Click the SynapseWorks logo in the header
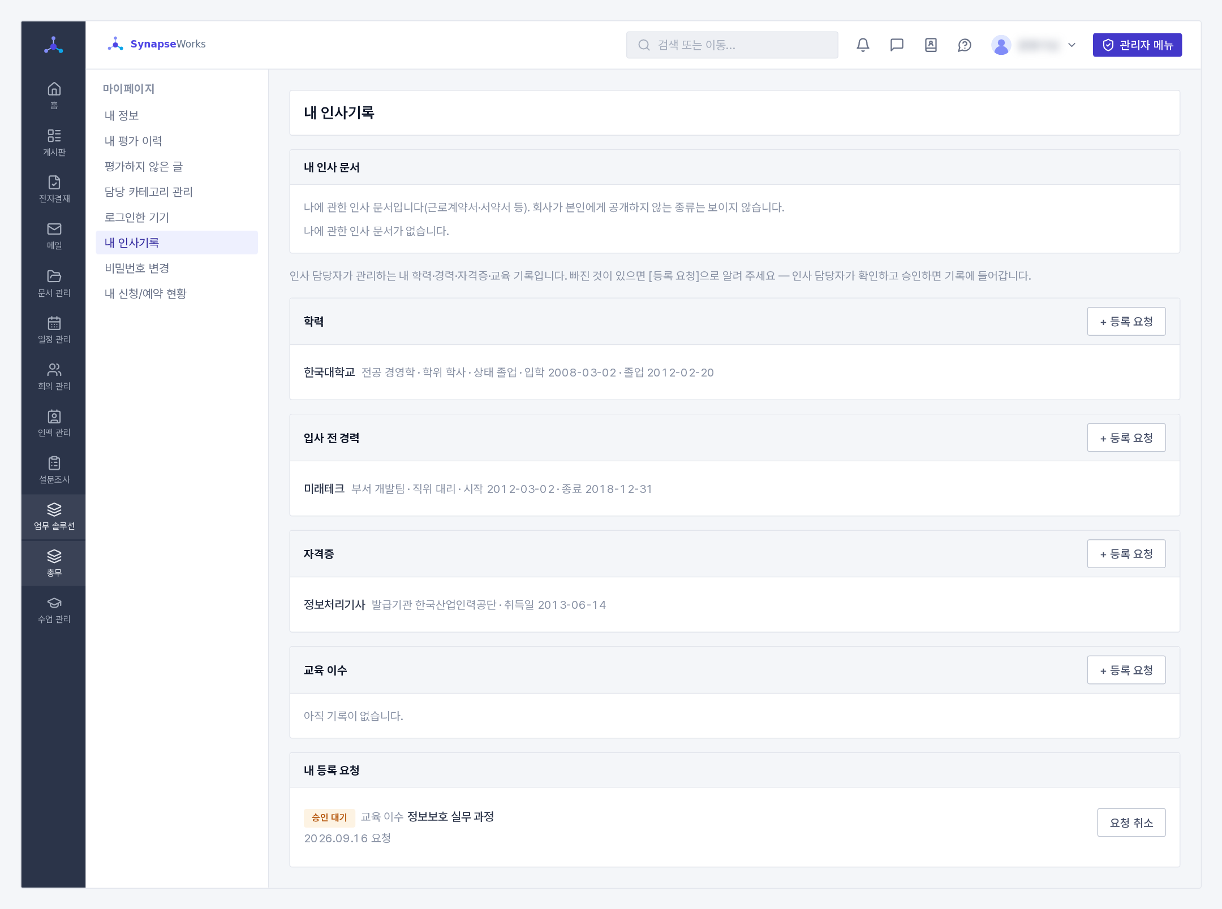 pyautogui.click(x=157, y=44)
